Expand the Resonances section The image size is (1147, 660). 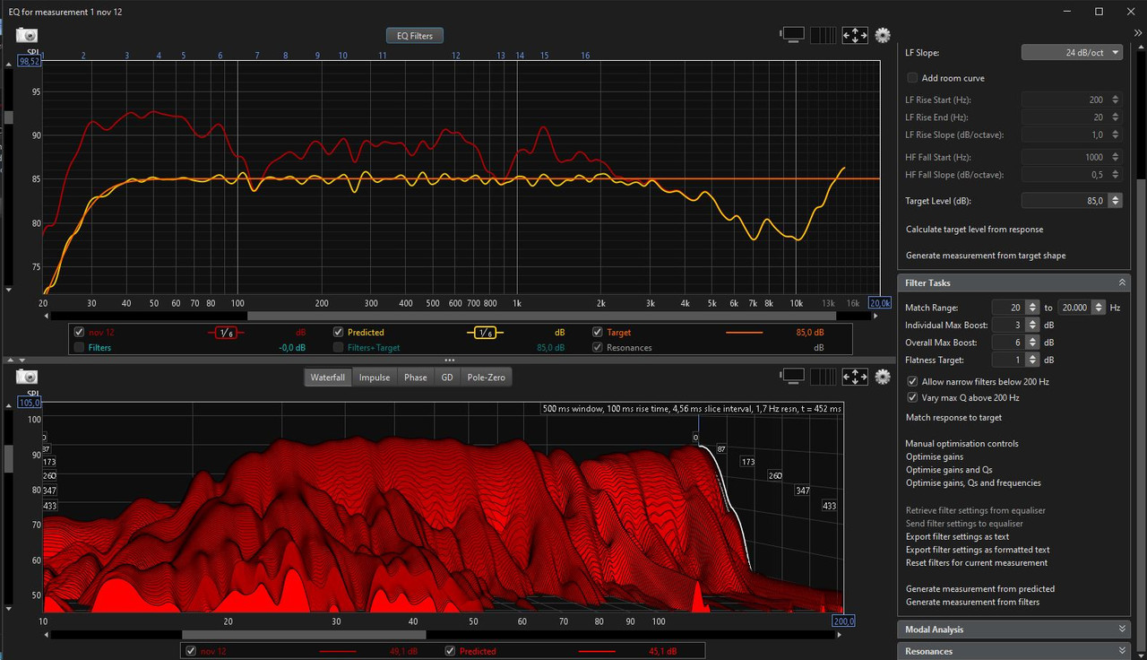(1122, 651)
